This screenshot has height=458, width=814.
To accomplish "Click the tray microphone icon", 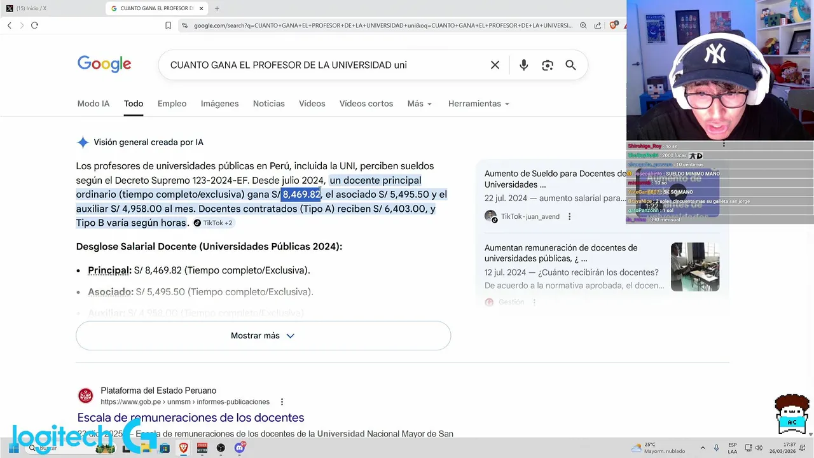I will coord(717,448).
